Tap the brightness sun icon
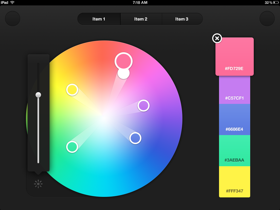Viewport: 280px width, 210px height. [38, 184]
